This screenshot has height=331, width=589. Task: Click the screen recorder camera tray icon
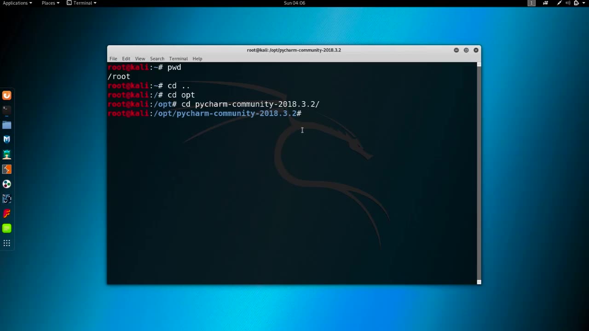[x=546, y=3]
